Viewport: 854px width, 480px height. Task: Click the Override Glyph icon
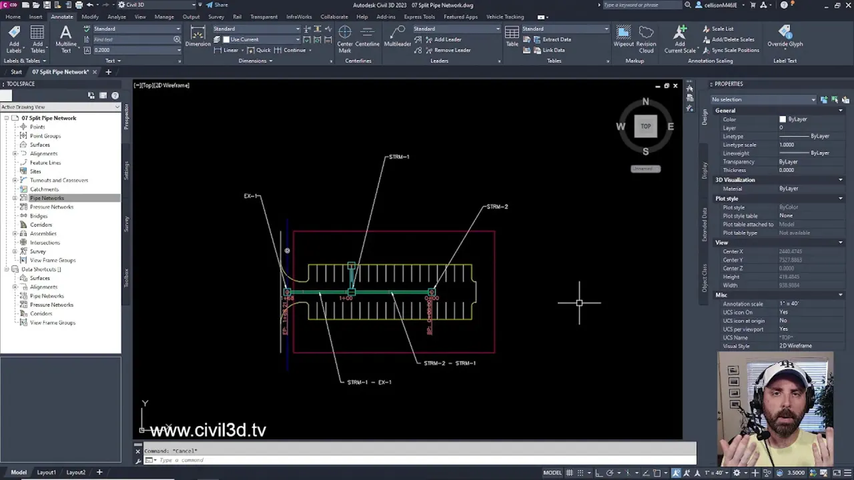tap(785, 33)
